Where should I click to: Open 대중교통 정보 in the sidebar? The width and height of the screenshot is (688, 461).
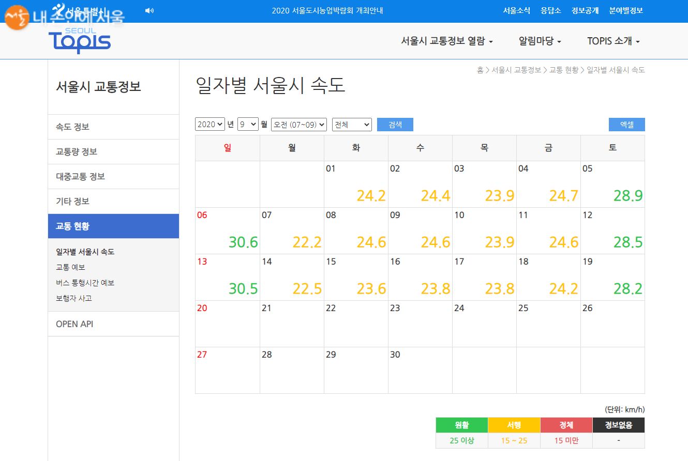[80, 177]
